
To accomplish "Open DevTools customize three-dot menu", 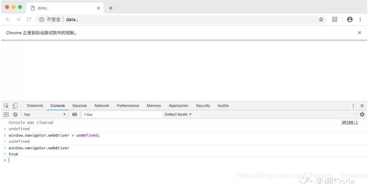I will pos(353,106).
